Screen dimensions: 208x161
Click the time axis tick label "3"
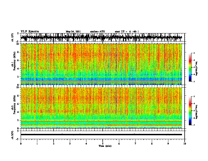pos(70,144)
